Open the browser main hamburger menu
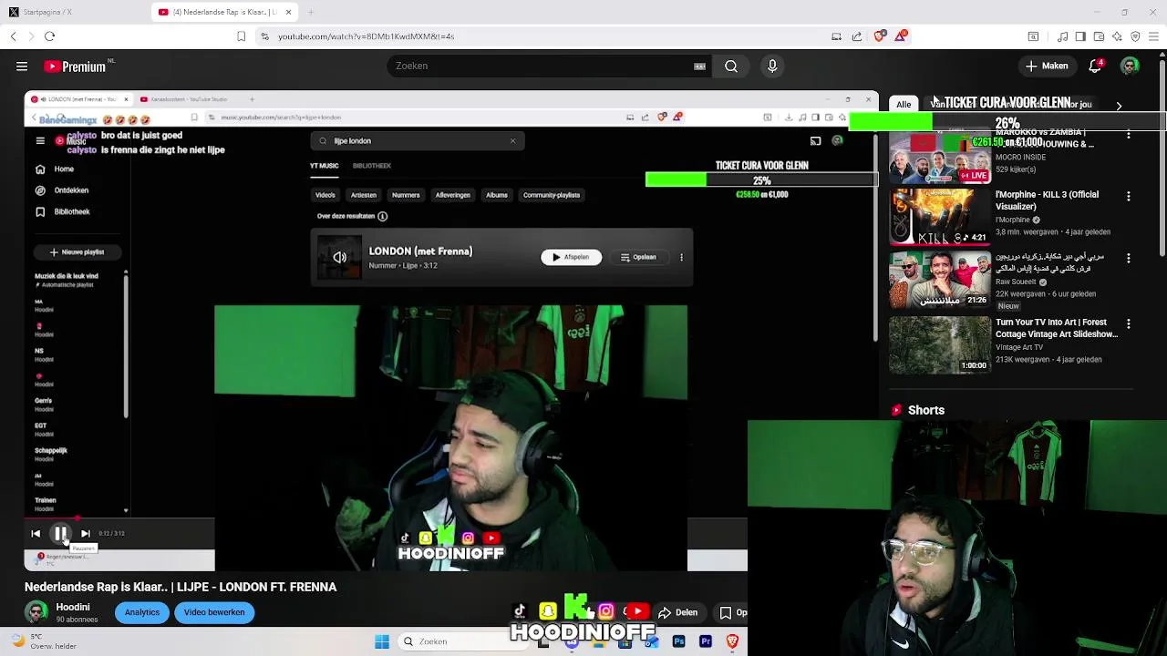This screenshot has width=1167, height=656. 1153,36
